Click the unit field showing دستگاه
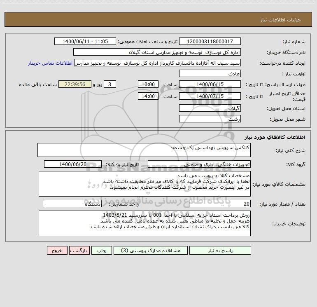The height and width of the screenshot is (307, 317). 72,204
